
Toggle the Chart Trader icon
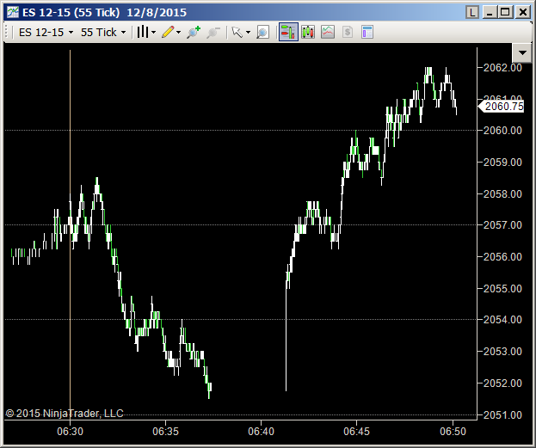click(x=288, y=32)
